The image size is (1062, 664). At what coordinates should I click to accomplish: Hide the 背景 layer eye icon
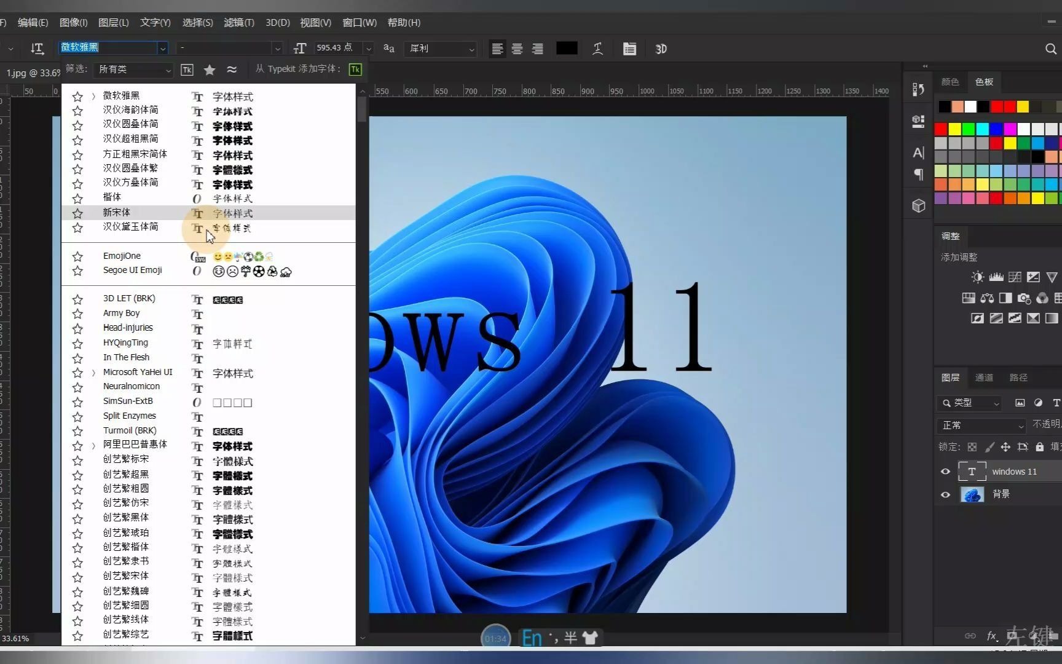pyautogui.click(x=946, y=494)
